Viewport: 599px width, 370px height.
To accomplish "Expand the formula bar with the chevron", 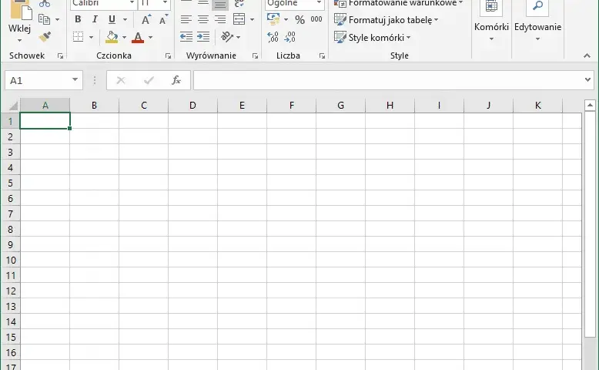I will click(x=587, y=80).
